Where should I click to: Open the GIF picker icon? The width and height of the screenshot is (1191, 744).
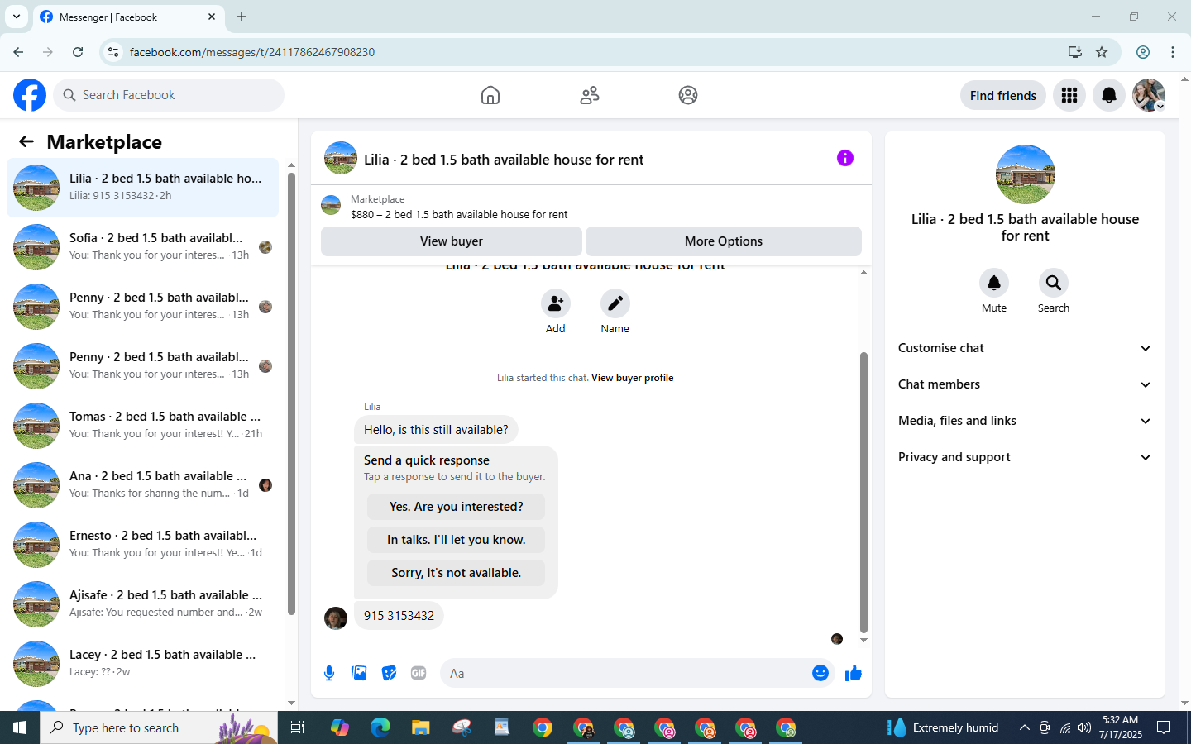tap(419, 673)
